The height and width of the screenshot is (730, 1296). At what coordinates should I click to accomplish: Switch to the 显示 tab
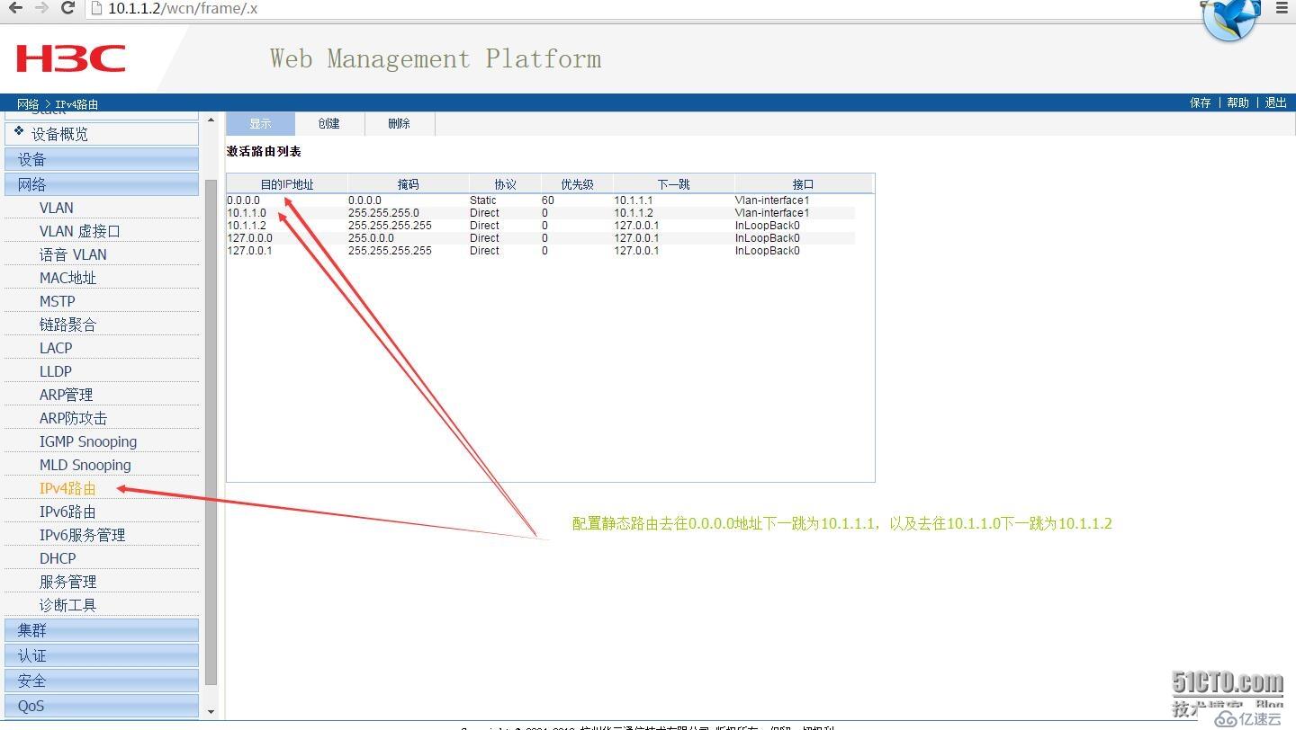(x=260, y=124)
